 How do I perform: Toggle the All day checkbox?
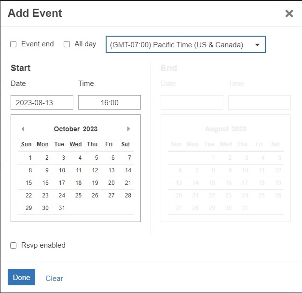[67, 44]
